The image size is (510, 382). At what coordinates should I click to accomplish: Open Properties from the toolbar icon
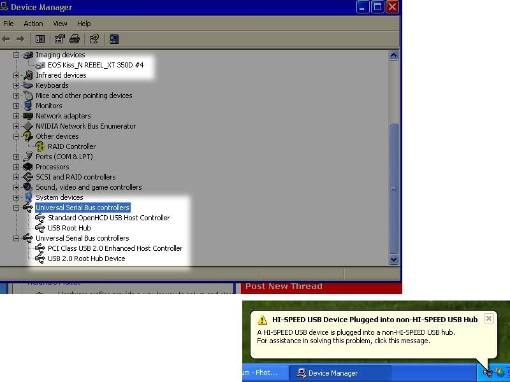click(59, 39)
